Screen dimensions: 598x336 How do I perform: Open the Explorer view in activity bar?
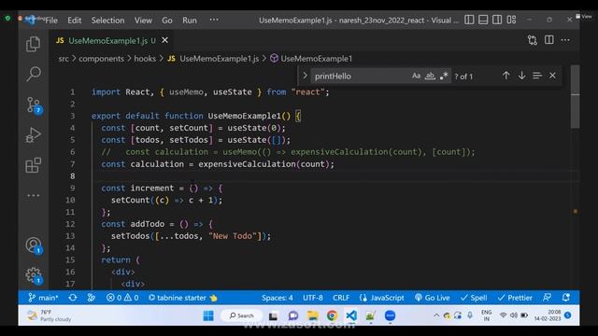click(34, 44)
